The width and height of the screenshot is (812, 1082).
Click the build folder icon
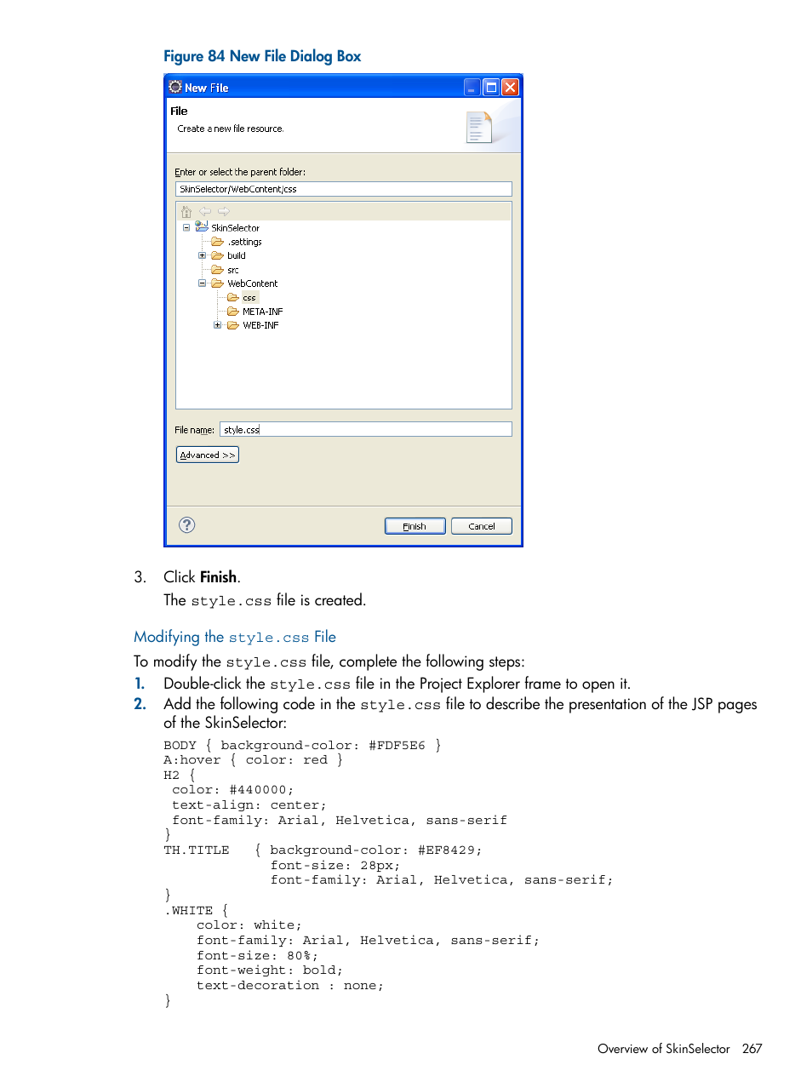218,255
